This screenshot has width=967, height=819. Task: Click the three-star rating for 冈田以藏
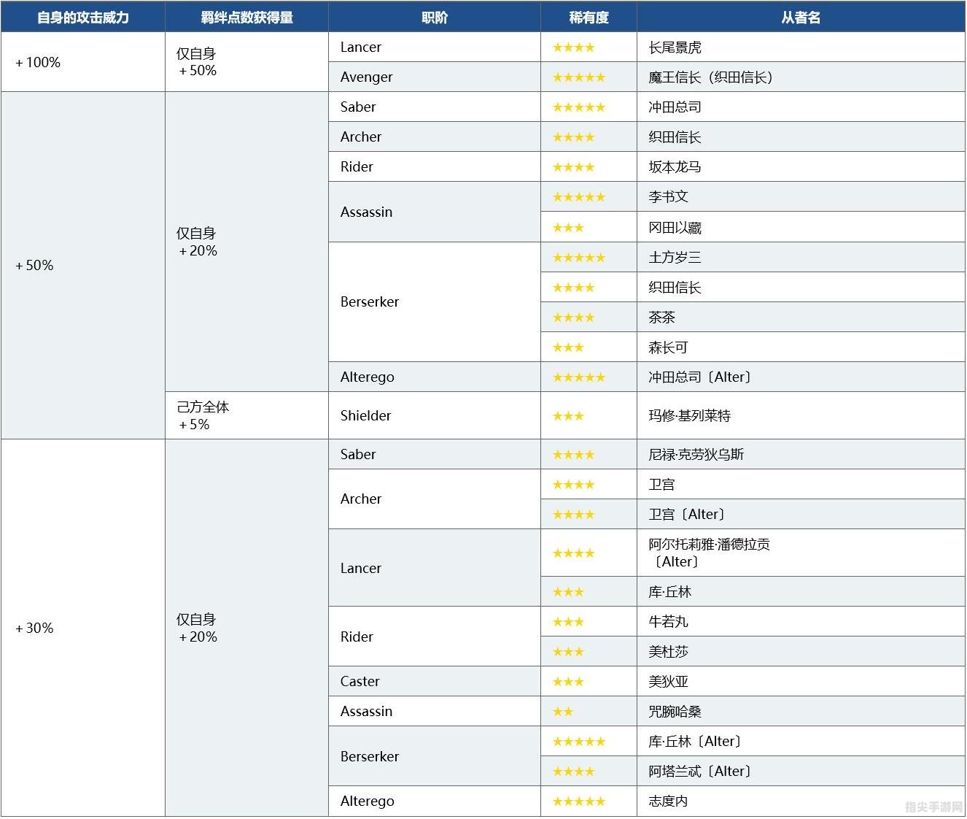pyautogui.click(x=568, y=228)
